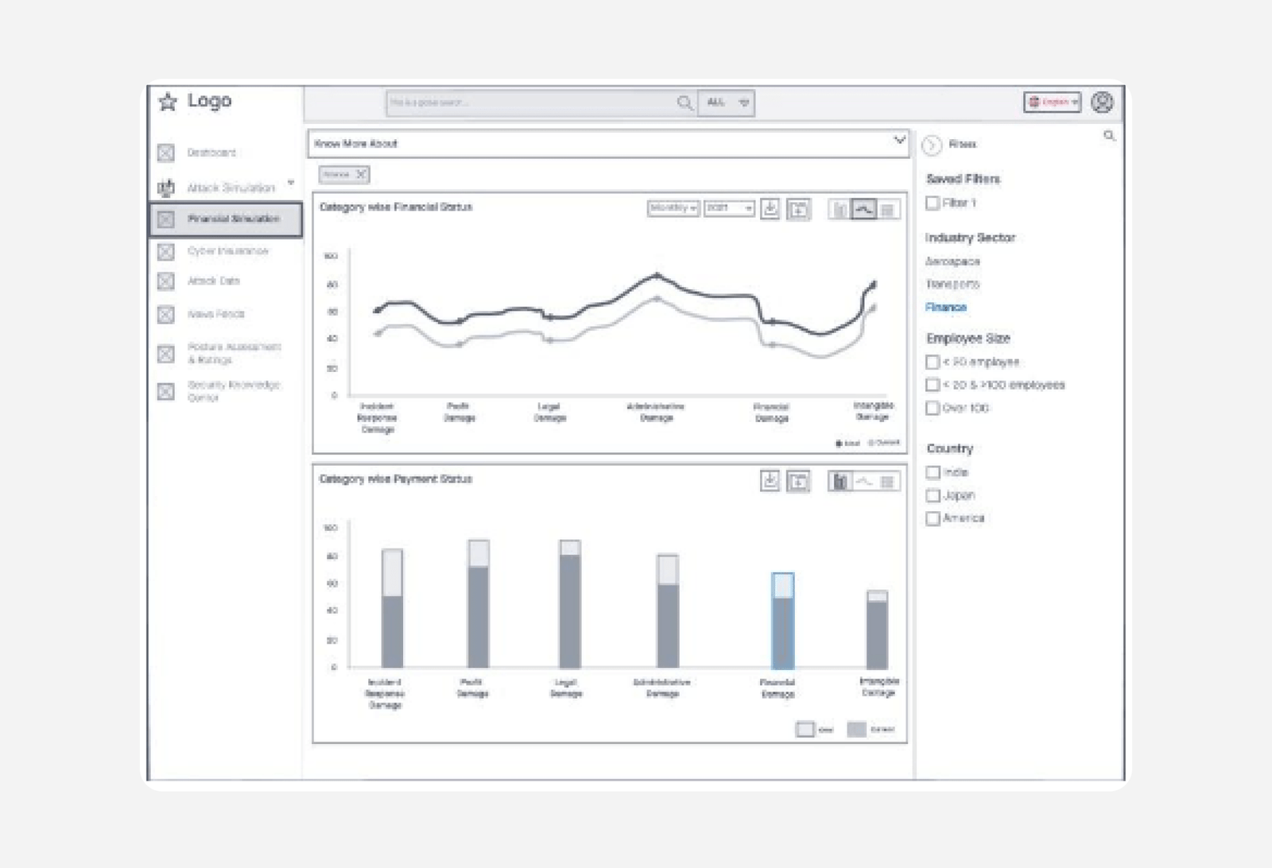The width and height of the screenshot is (1272, 868).
Task: Open the Monthly period dropdown
Action: click(x=673, y=207)
